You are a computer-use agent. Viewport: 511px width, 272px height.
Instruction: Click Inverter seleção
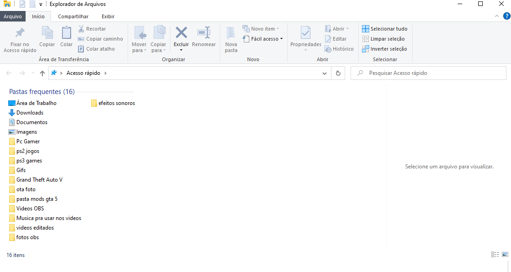coord(385,49)
